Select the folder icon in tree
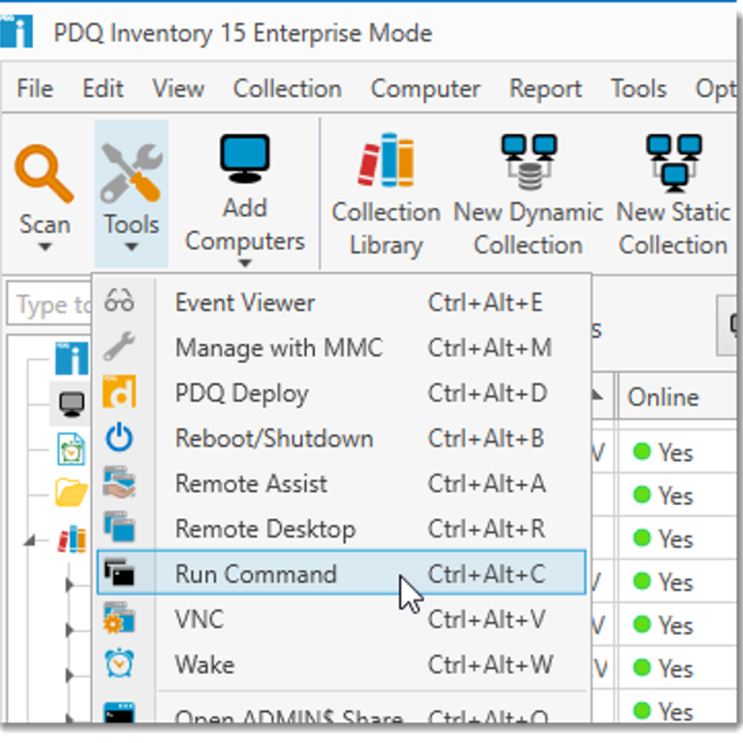The height and width of the screenshot is (743, 743). point(72,493)
